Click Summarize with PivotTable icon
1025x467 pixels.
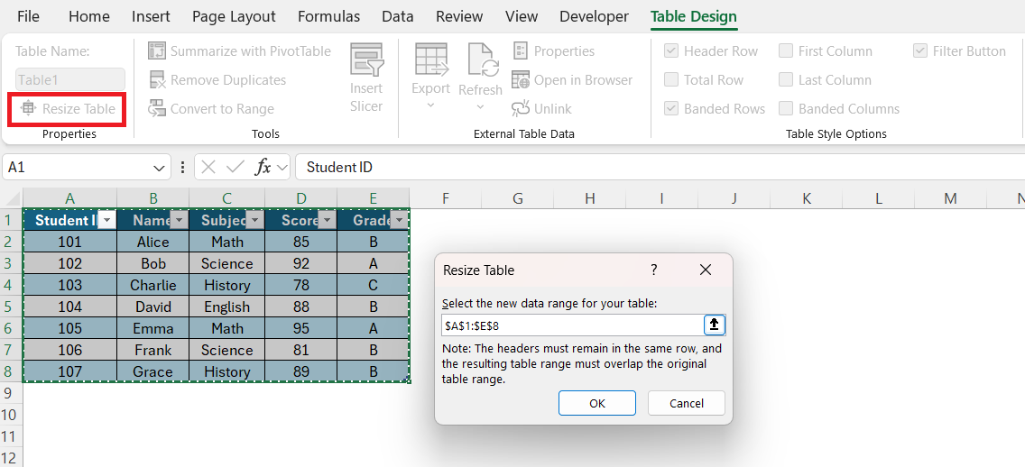pos(157,51)
